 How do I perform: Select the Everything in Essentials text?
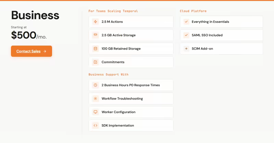[x=210, y=22]
